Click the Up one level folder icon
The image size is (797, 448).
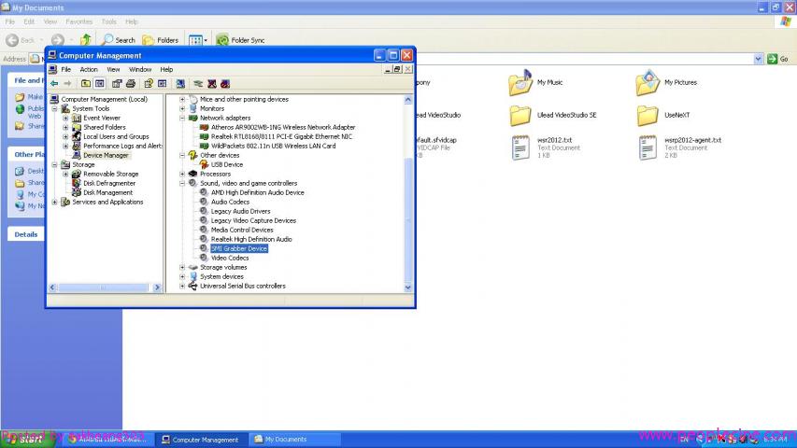click(x=86, y=84)
